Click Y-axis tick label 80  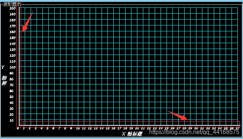pos(11,79)
